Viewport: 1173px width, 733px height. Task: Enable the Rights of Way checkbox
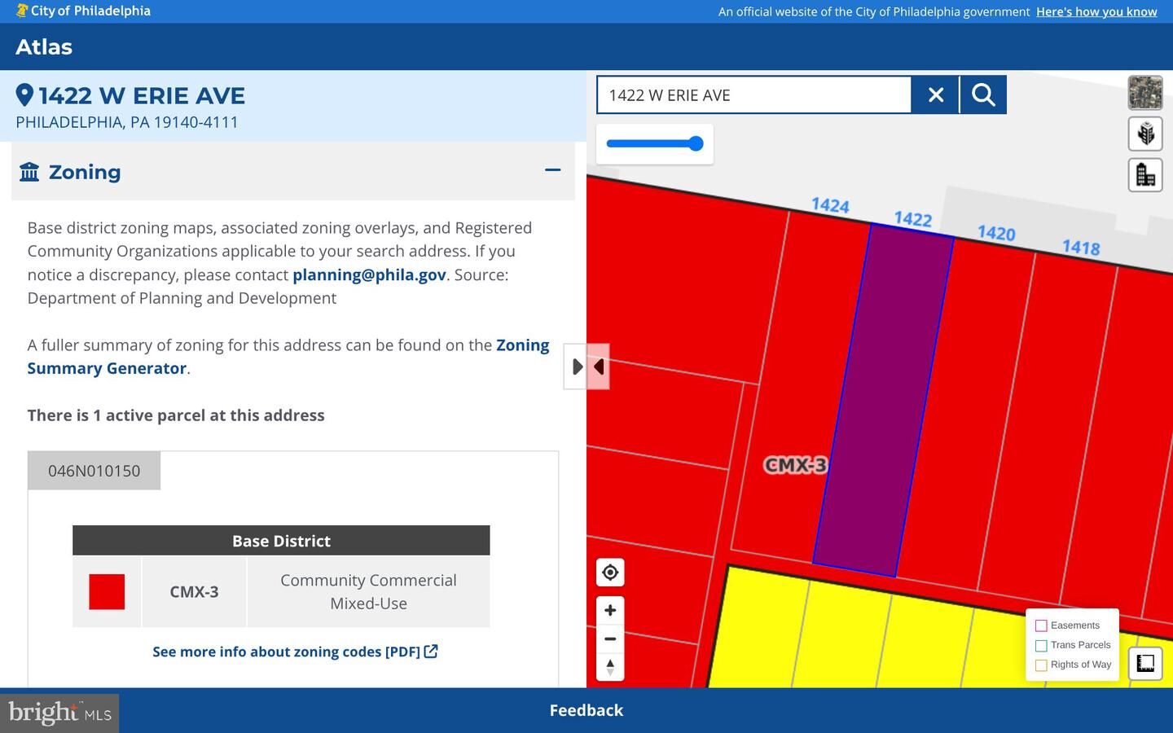(x=1041, y=665)
